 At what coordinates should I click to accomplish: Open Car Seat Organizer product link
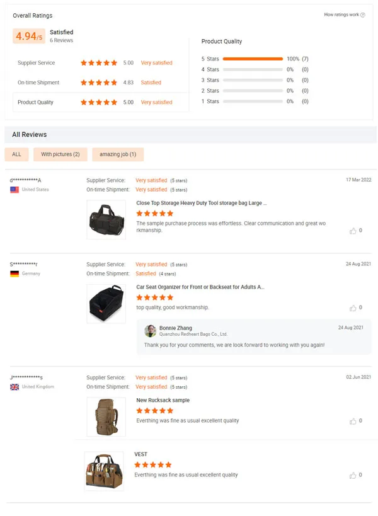[x=200, y=287]
